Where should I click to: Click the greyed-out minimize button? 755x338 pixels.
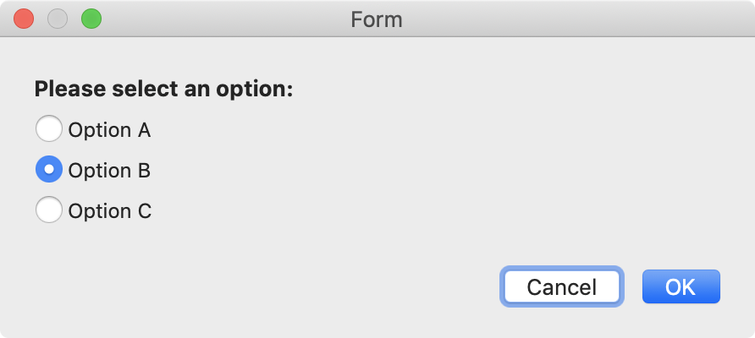point(58,19)
